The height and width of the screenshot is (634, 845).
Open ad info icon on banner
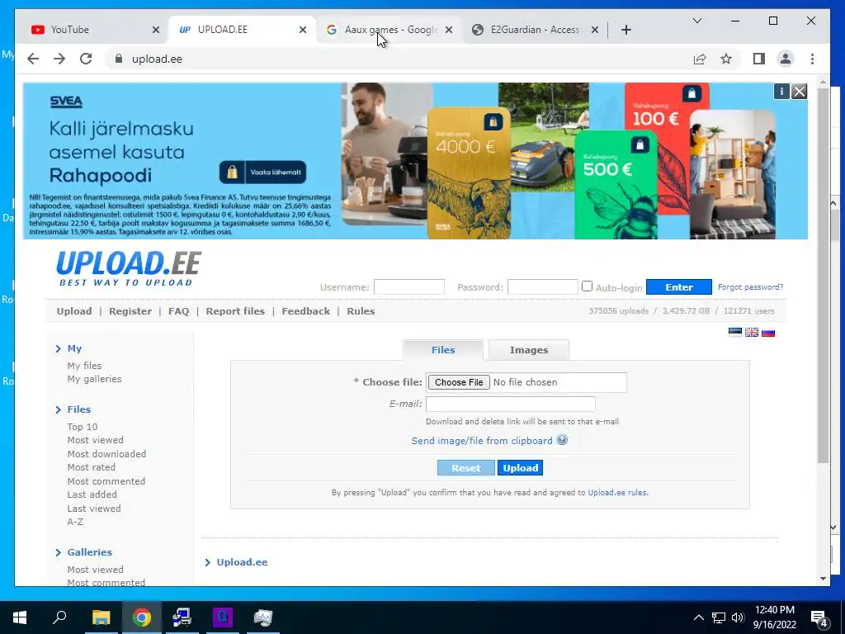(x=781, y=91)
